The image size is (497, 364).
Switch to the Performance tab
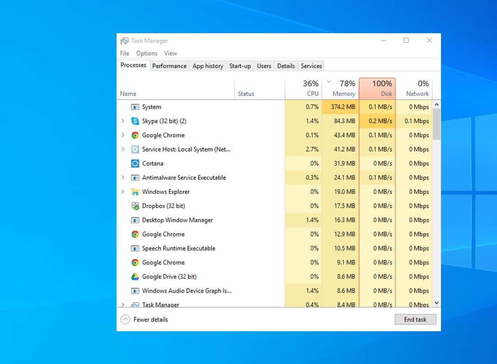point(169,66)
